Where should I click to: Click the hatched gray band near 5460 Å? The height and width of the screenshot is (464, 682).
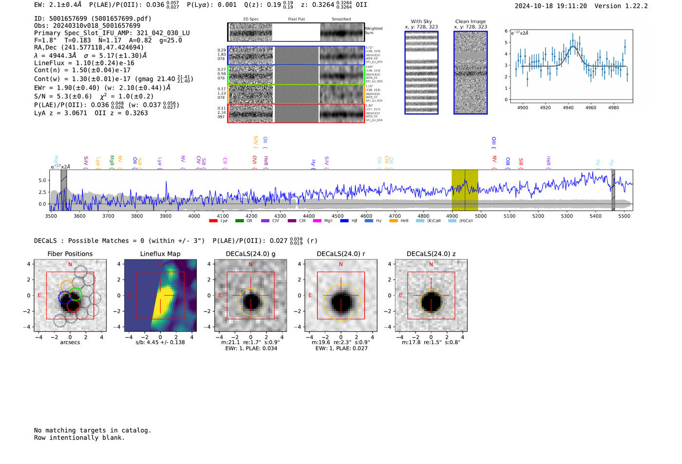(x=613, y=190)
